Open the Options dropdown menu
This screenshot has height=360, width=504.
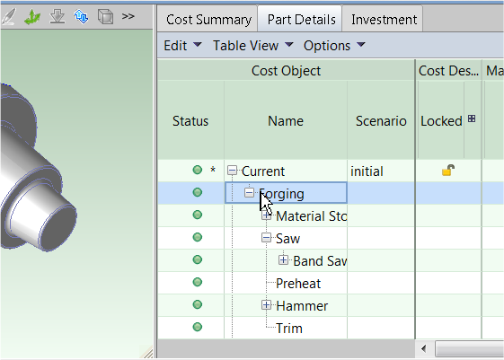334,46
